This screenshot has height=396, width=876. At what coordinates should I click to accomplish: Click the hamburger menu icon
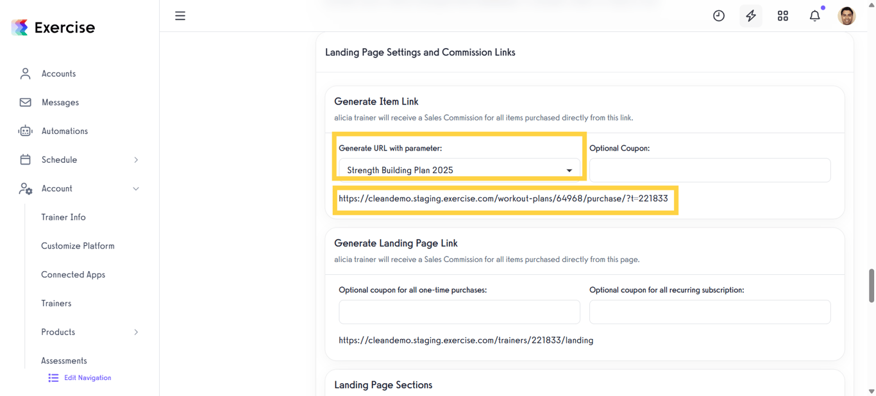[x=180, y=15]
